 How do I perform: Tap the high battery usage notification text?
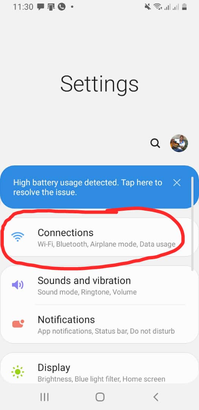(x=88, y=188)
